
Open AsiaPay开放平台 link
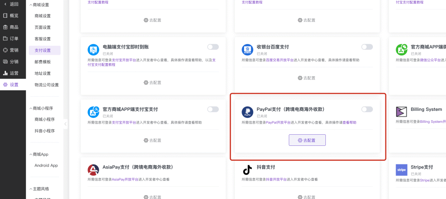tap(125, 179)
